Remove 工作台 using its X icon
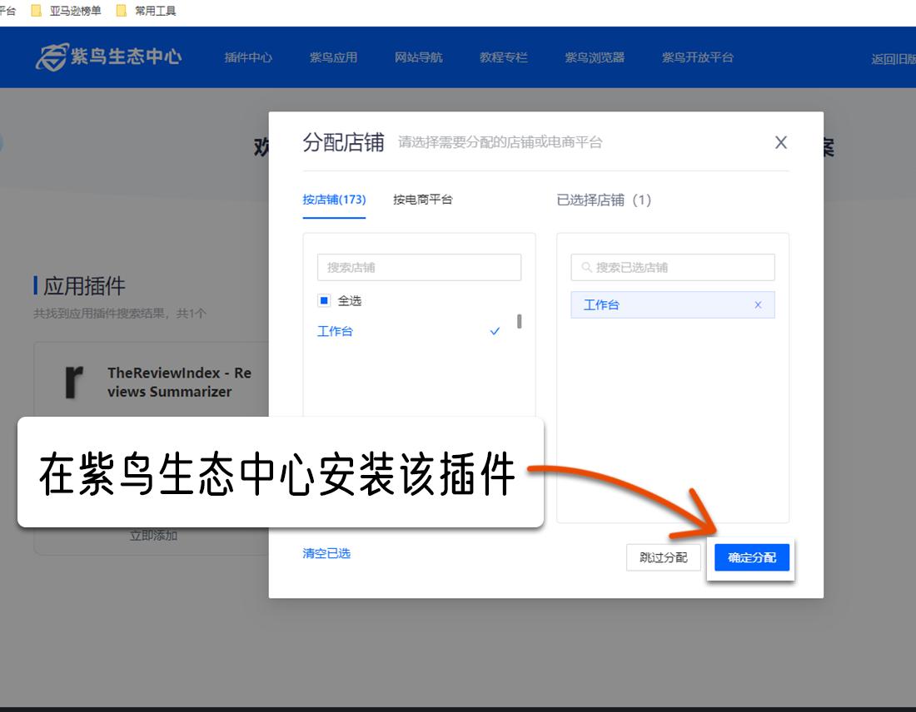Screen dimensions: 916x712 coord(758,305)
